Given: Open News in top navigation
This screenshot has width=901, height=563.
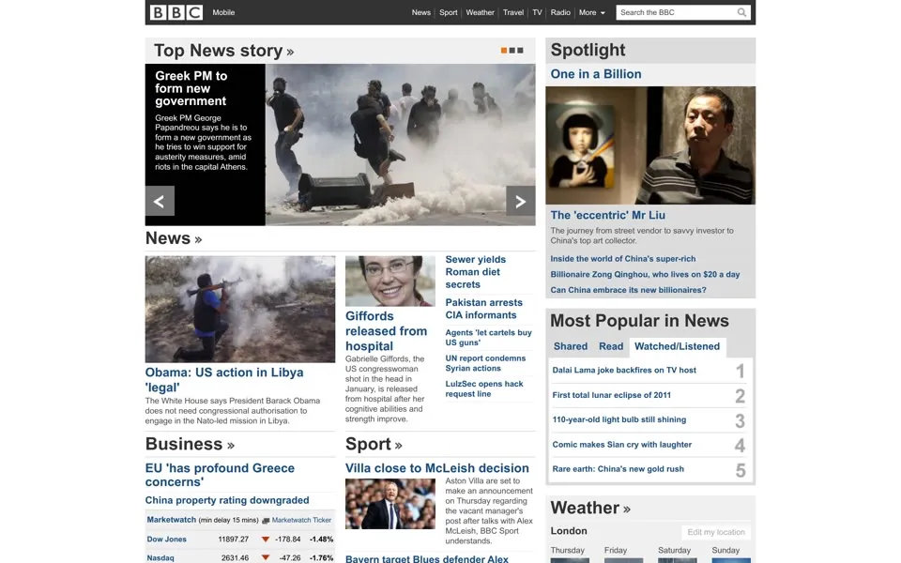Looking at the screenshot, I should pos(421,12).
